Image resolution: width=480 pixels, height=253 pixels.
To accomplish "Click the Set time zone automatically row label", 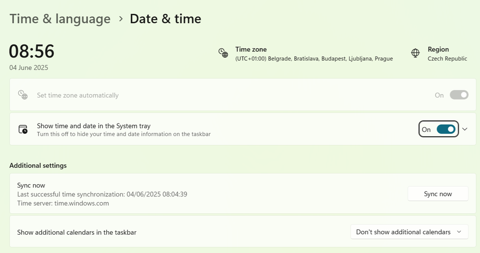I will tap(78, 95).
